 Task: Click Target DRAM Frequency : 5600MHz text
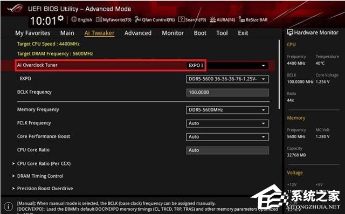click(55, 54)
